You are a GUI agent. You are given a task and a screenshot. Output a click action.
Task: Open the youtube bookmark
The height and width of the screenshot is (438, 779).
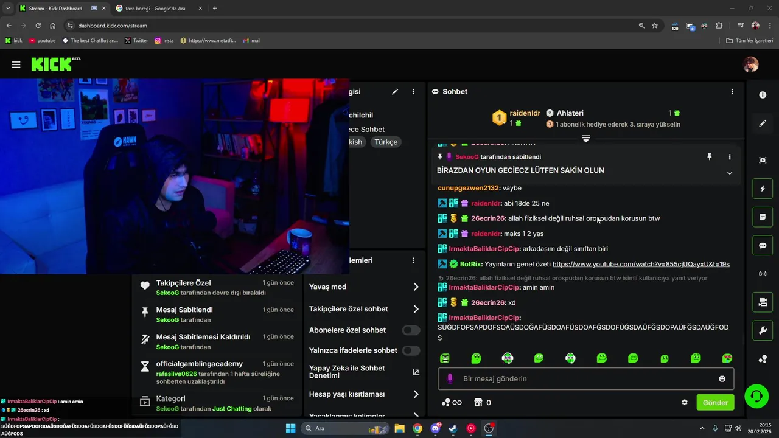(42, 41)
